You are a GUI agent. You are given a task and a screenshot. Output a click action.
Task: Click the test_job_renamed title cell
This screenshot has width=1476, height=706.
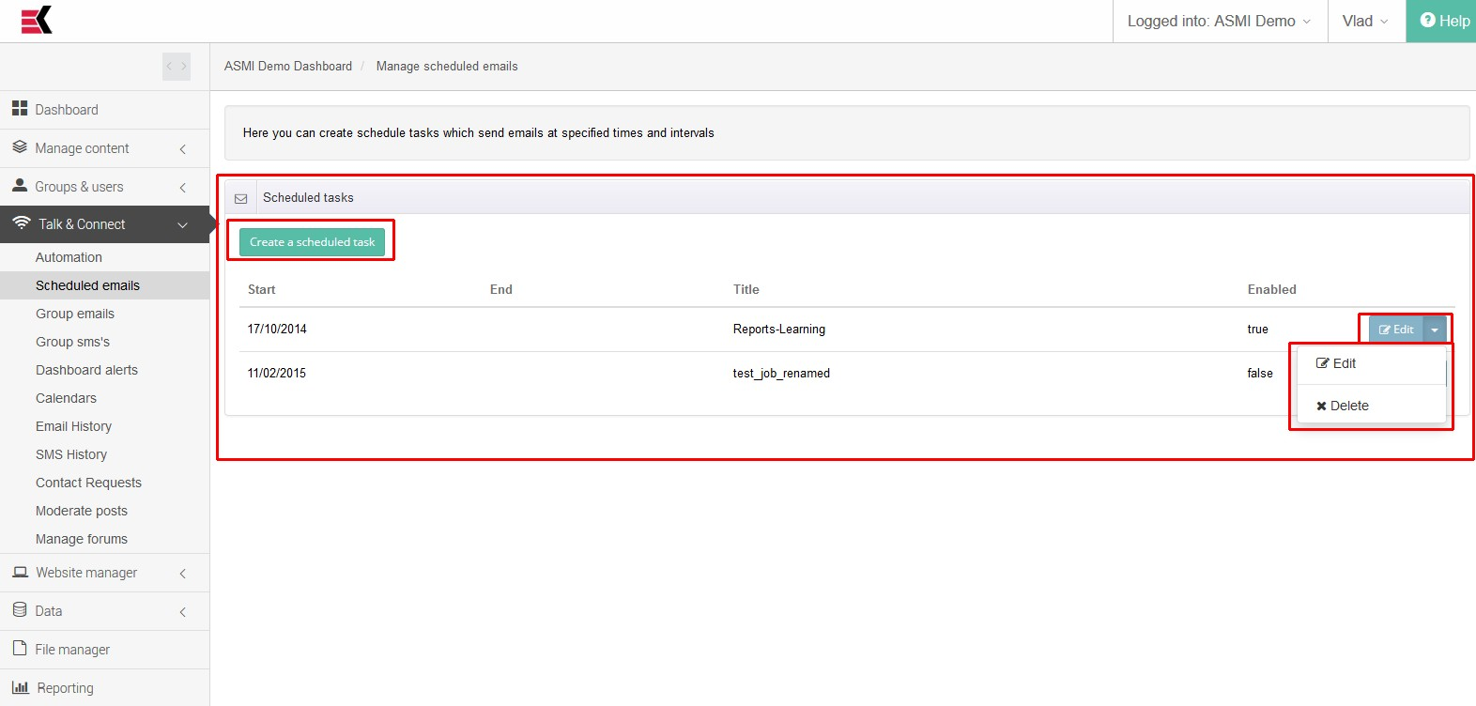click(781, 373)
